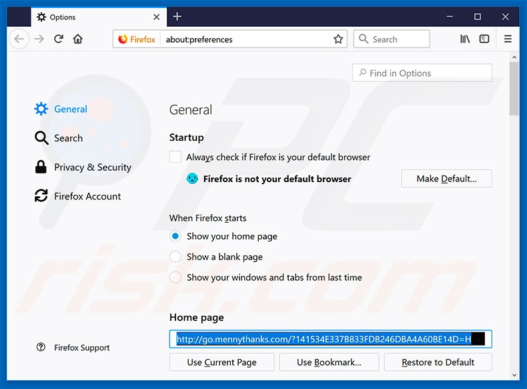Click Restore to Default button

[438, 362]
